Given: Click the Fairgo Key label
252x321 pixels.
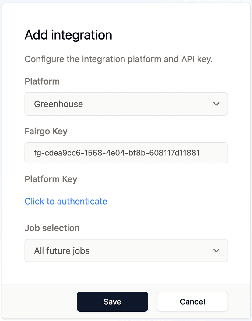Looking at the screenshot, I should (x=46, y=131).
